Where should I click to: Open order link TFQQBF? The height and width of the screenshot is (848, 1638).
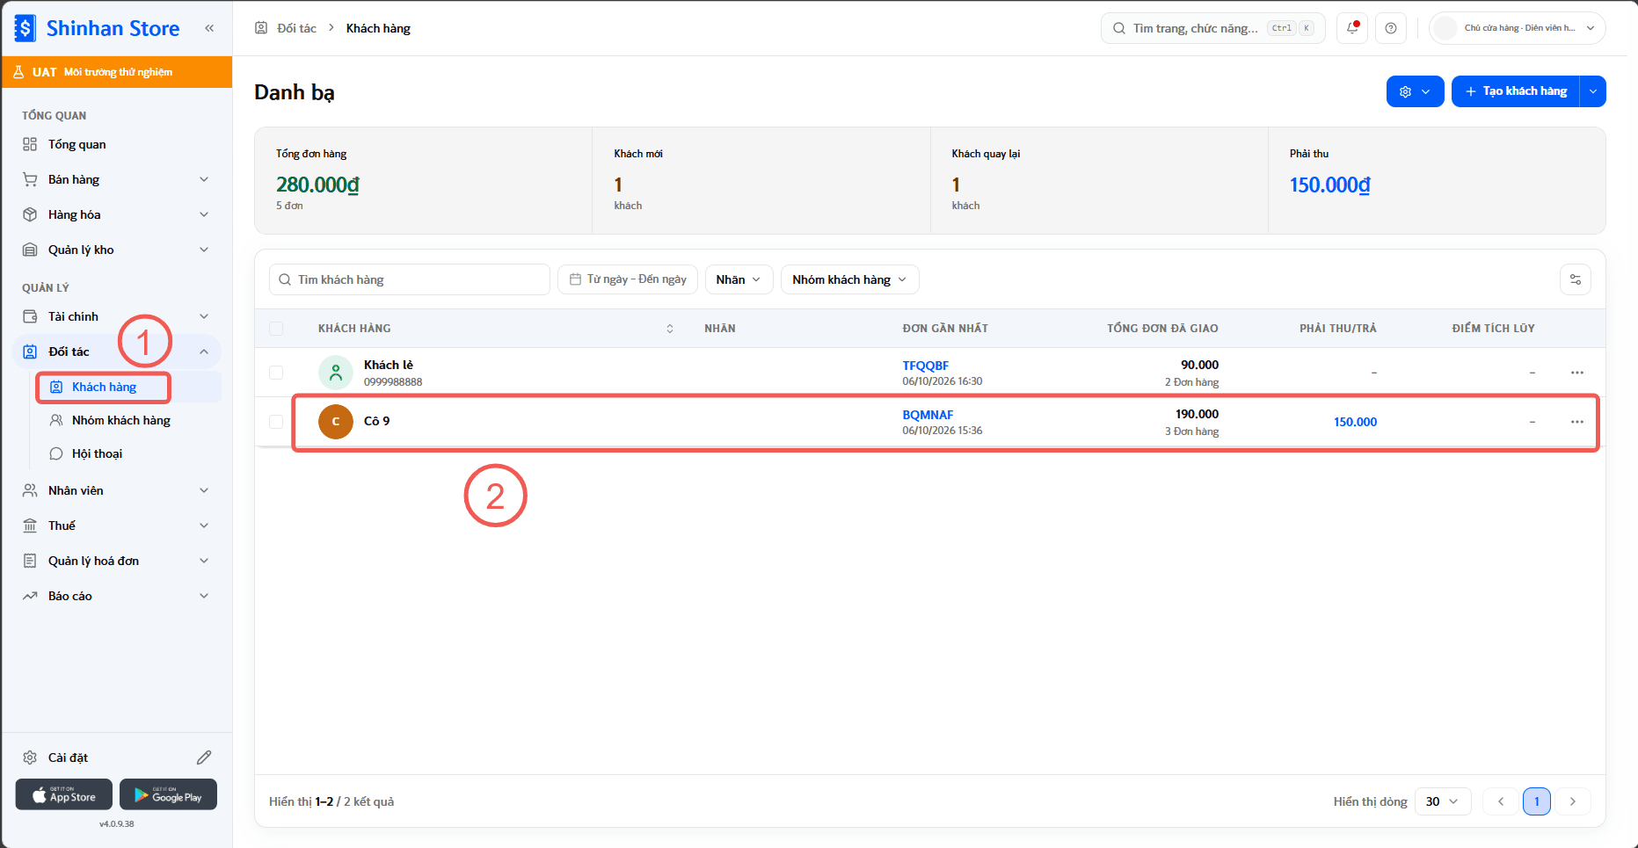pyautogui.click(x=925, y=366)
